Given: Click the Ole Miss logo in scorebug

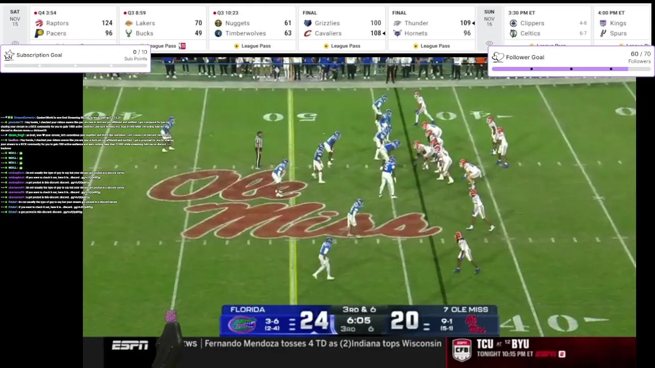Looking at the screenshot, I should [x=475, y=324].
